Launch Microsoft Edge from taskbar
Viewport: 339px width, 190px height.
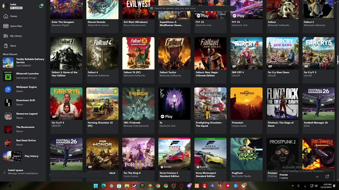click(x=104, y=186)
